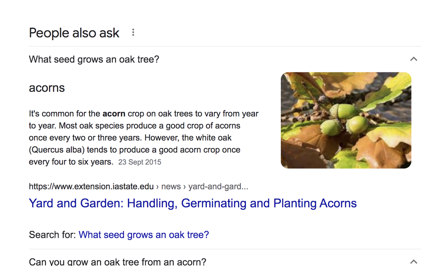
Task: Click the 'yard-and-gard...' breadcrumb segment
Action: point(218,186)
